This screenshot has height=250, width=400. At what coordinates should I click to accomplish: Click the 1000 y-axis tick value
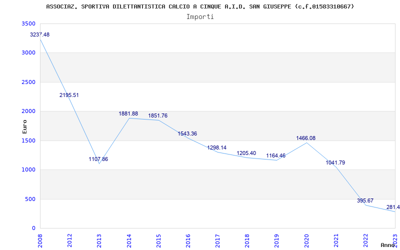click(29, 169)
